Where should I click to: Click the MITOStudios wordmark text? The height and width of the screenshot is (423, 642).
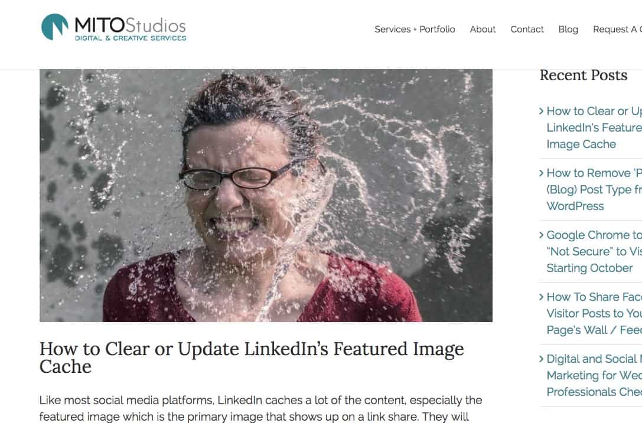click(x=130, y=25)
